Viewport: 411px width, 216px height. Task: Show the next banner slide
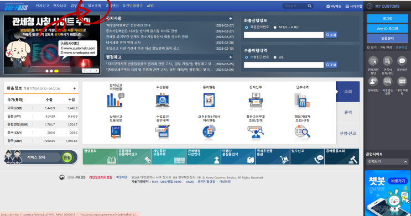[x=96, y=71]
